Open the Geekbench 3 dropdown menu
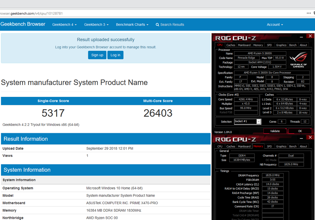 [x=96, y=24]
